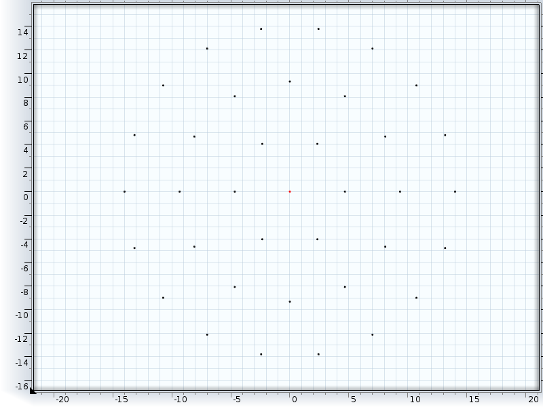Click the '14' label on the vertical axis
This screenshot has width=543, height=407.
click(23, 33)
